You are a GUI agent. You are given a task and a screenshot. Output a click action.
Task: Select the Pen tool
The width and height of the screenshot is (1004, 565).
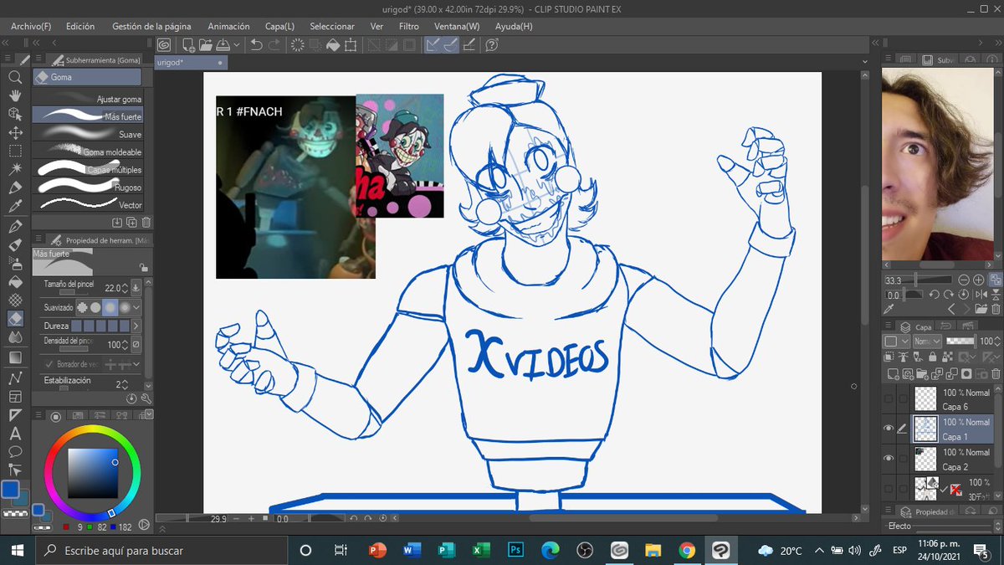15,227
